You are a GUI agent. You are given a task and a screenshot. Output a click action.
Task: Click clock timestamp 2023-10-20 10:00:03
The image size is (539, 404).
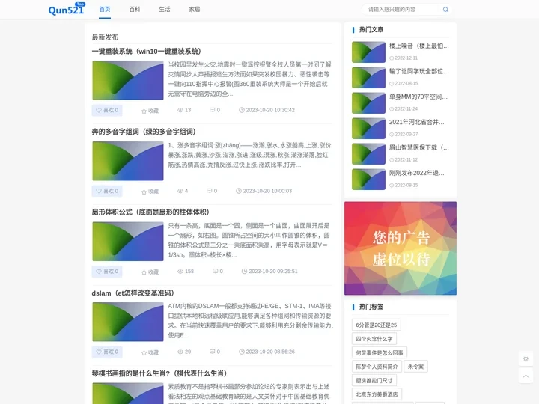click(x=264, y=191)
